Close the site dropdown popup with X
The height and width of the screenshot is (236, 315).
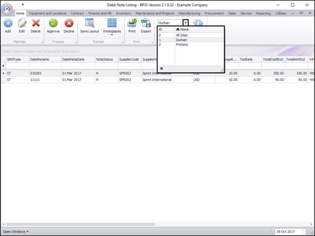(x=162, y=68)
